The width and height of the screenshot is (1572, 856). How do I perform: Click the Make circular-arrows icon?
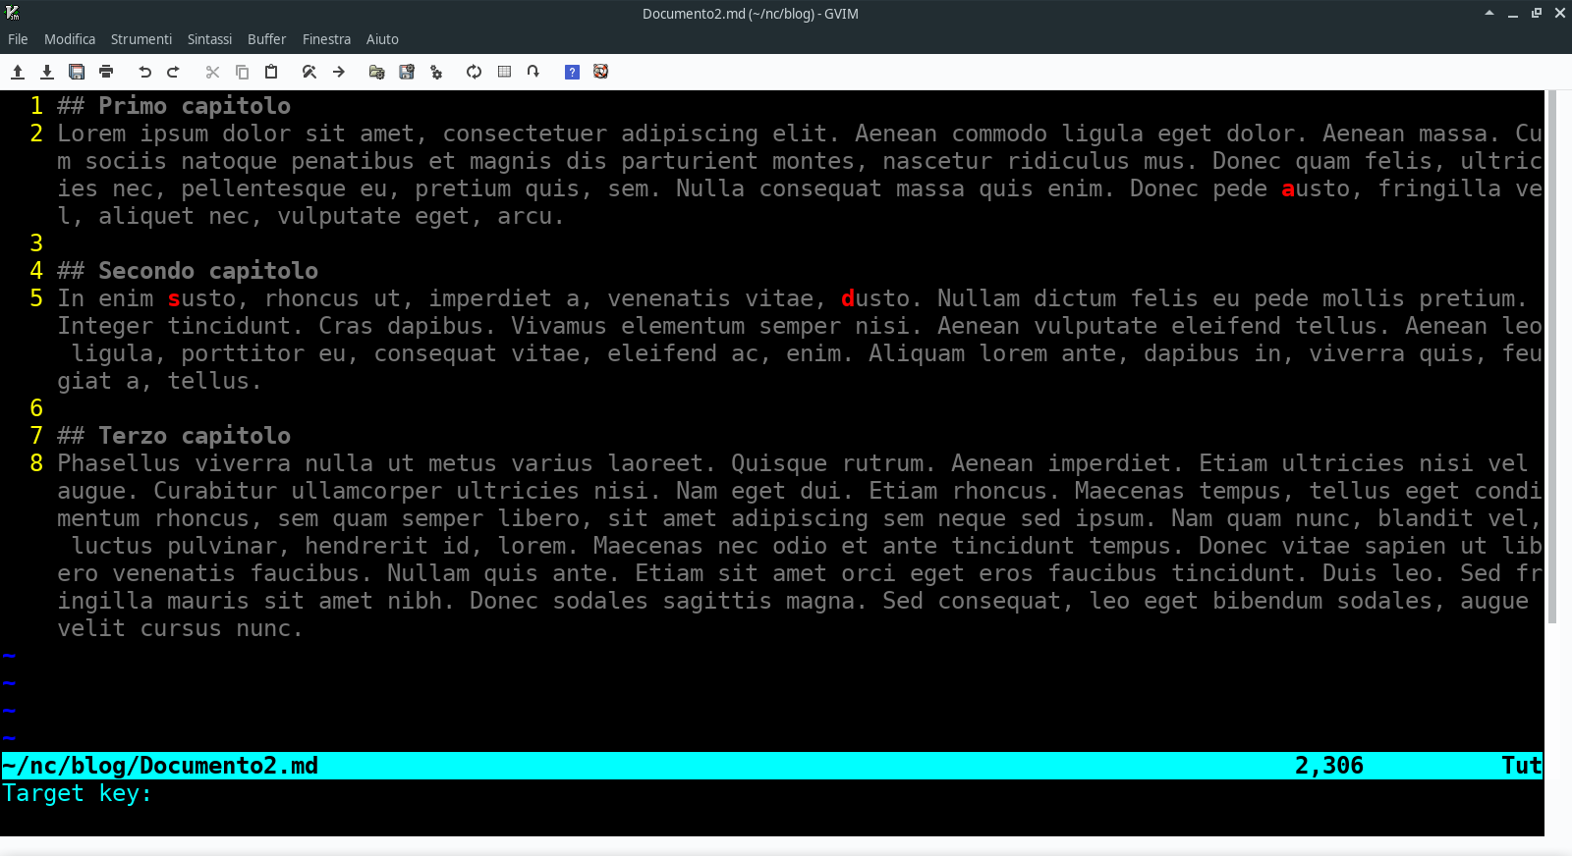(474, 72)
